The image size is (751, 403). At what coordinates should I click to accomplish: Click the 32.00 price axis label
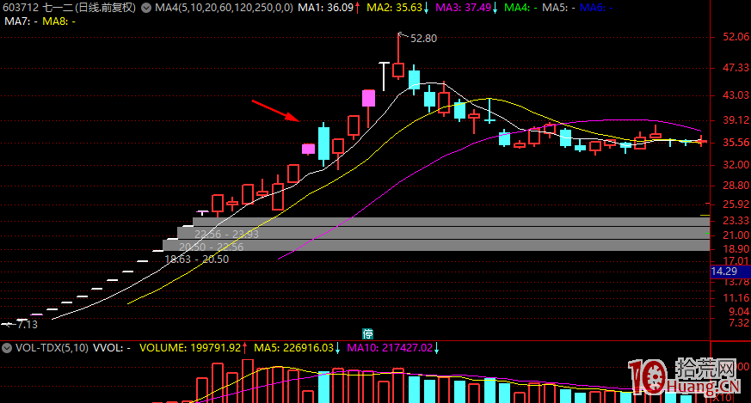736,165
